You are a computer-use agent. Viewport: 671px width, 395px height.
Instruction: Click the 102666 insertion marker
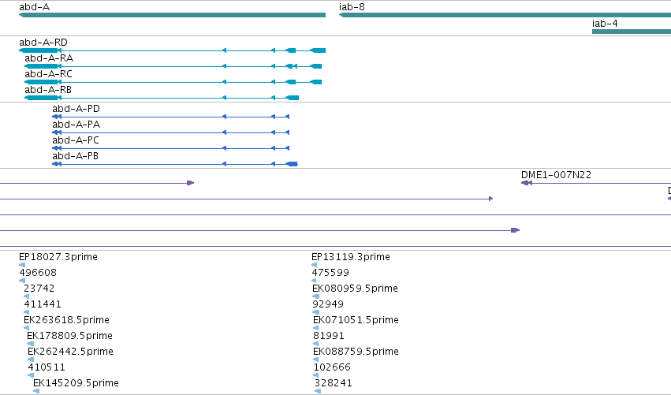[x=316, y=376]
